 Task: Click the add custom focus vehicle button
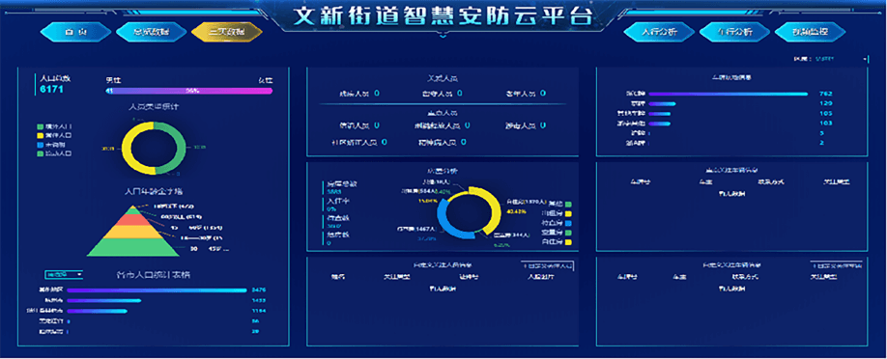tap(836, 265)
